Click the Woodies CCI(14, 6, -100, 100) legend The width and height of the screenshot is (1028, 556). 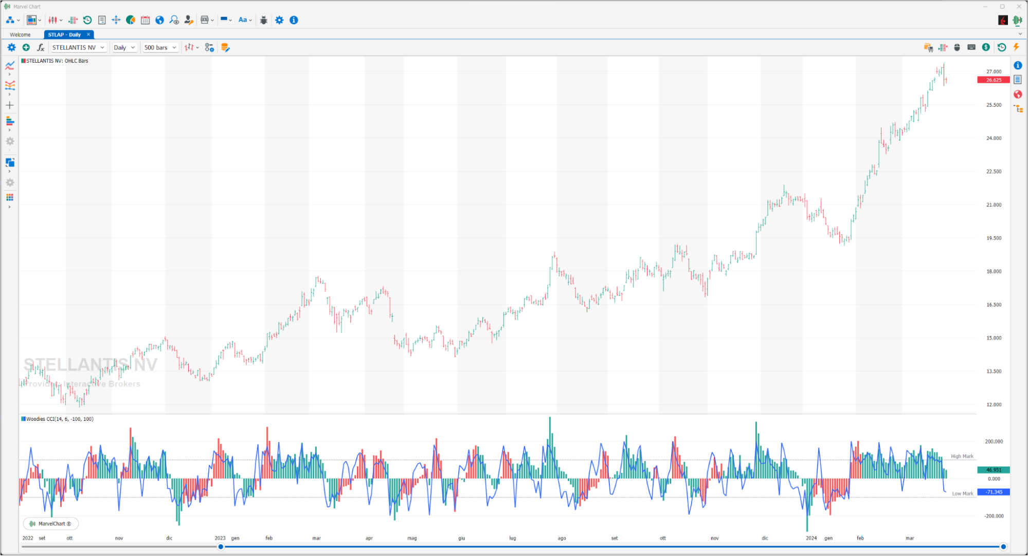(57, 419)
